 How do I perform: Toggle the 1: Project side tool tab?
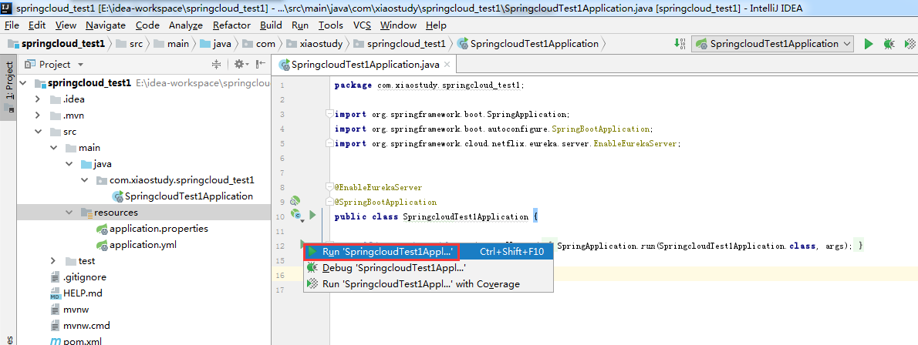click(8, 88)
